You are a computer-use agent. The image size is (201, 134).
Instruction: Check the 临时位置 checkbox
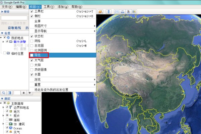click(x=5, y=53)
